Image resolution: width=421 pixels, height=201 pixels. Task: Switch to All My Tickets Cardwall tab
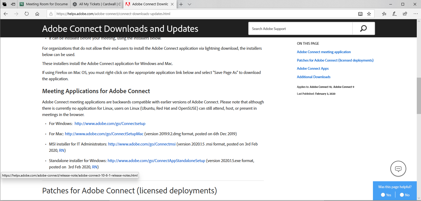point(97,4)
